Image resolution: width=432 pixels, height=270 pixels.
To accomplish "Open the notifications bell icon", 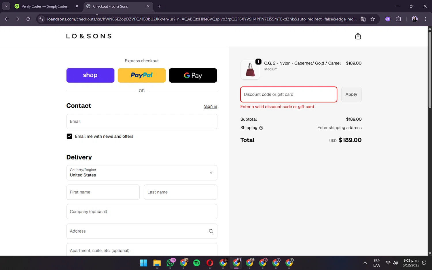I will (x=424, y=263).
